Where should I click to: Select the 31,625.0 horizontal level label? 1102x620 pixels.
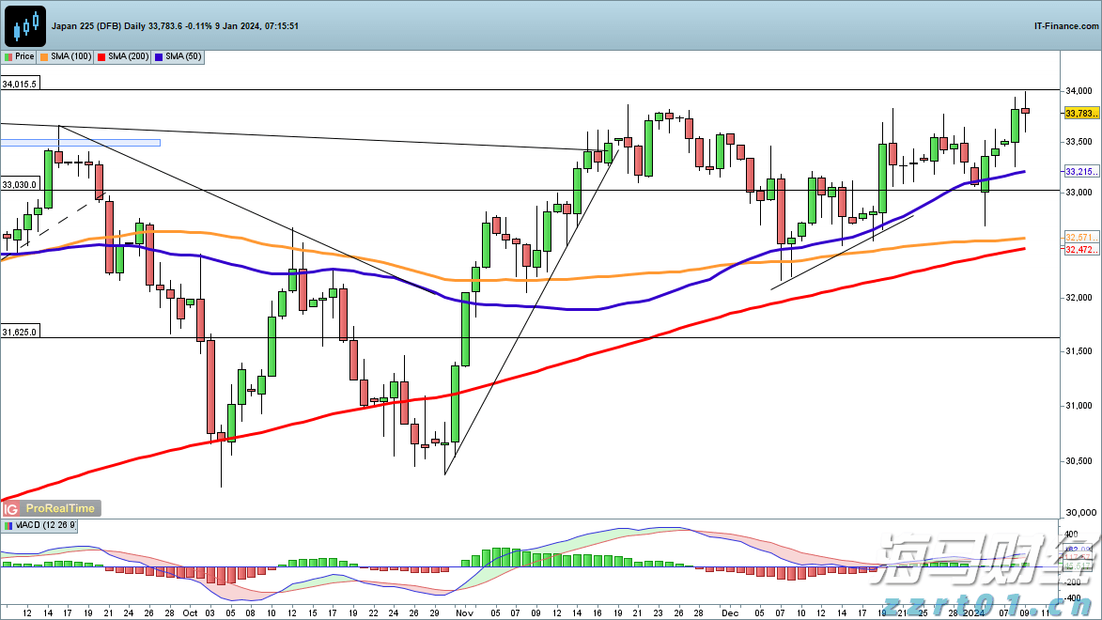coord(20,332)
